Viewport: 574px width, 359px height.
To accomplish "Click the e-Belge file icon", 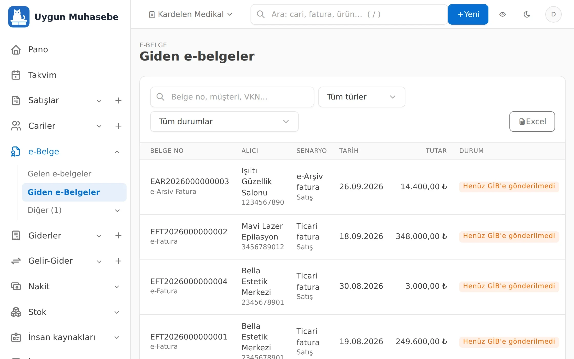I will click(x=16, y=152).
